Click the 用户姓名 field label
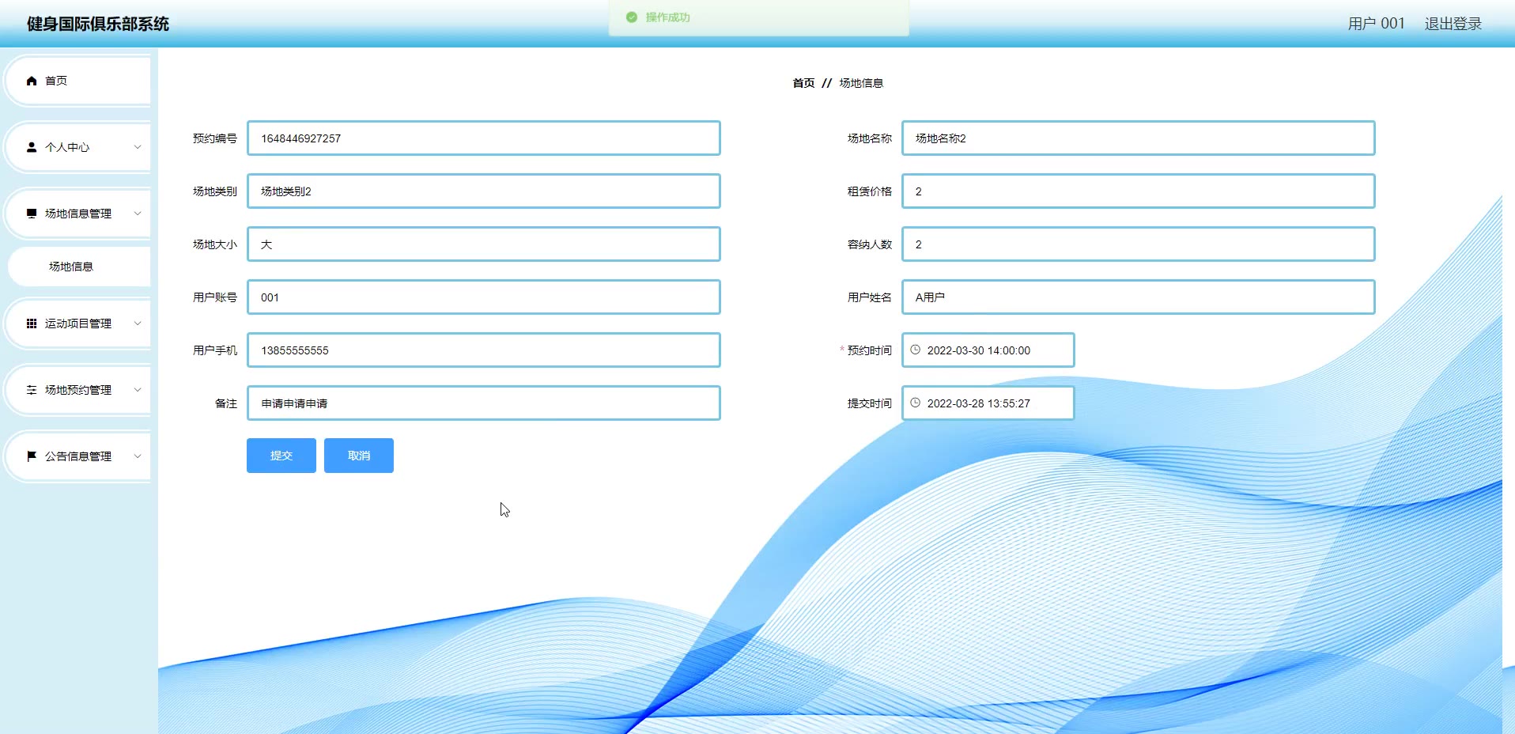Viewport: 1515px width, 734px height. click(870, 297)
